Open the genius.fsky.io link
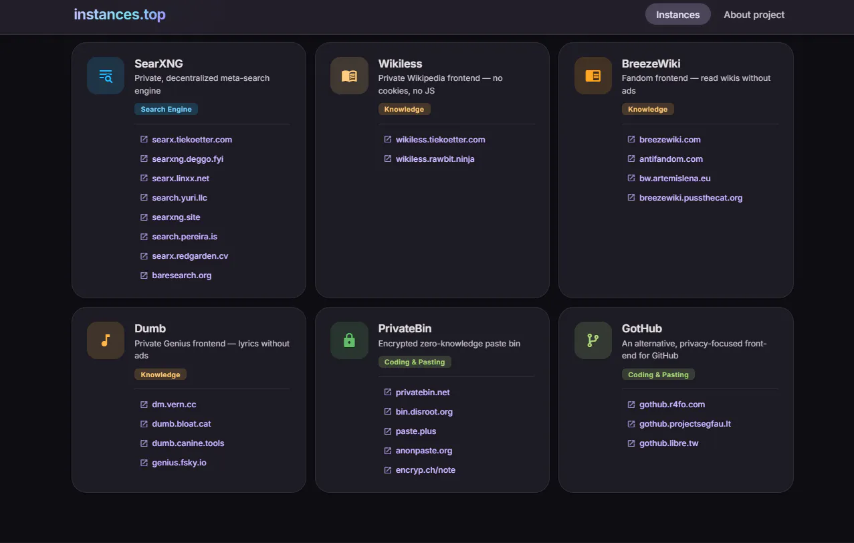This screenshot has height=543, width=854. click(179, 463)
